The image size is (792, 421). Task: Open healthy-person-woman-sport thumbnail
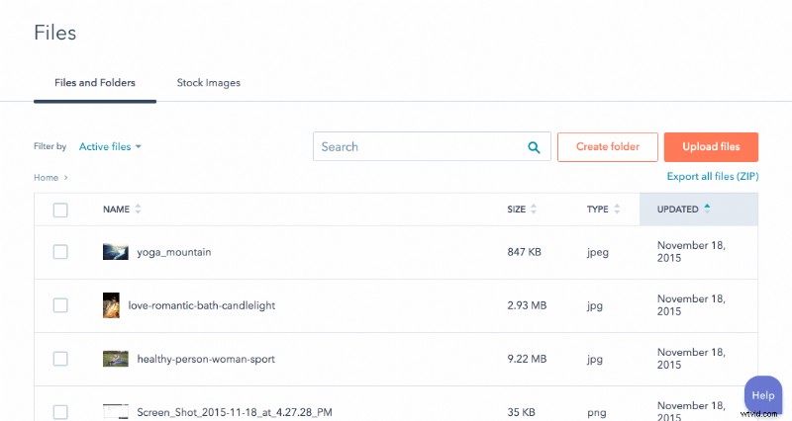[x=116, y=359]
